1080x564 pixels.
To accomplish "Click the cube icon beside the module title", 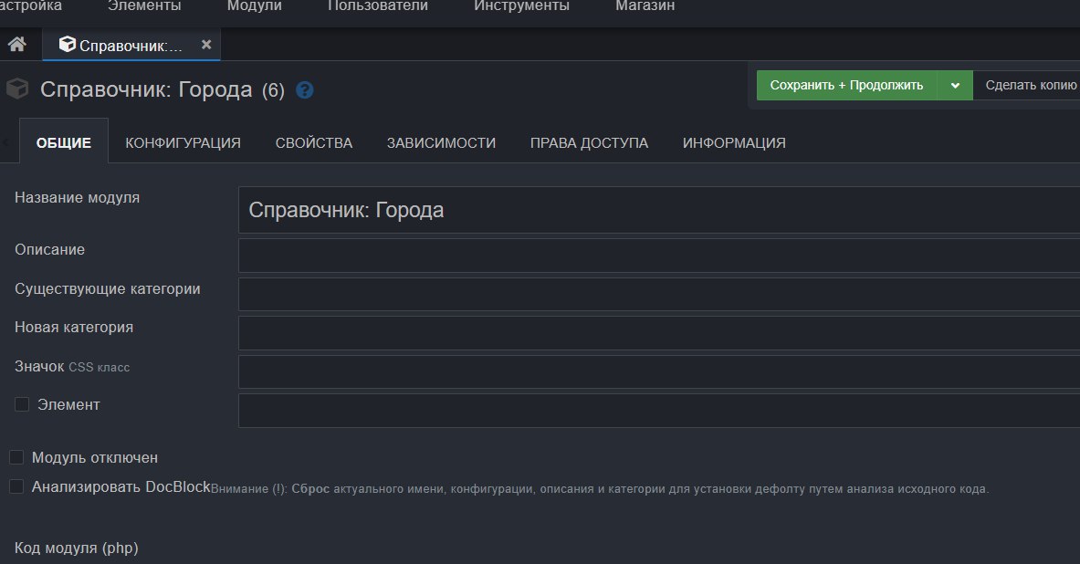I will pyautogui.click(x=17, y=89).
